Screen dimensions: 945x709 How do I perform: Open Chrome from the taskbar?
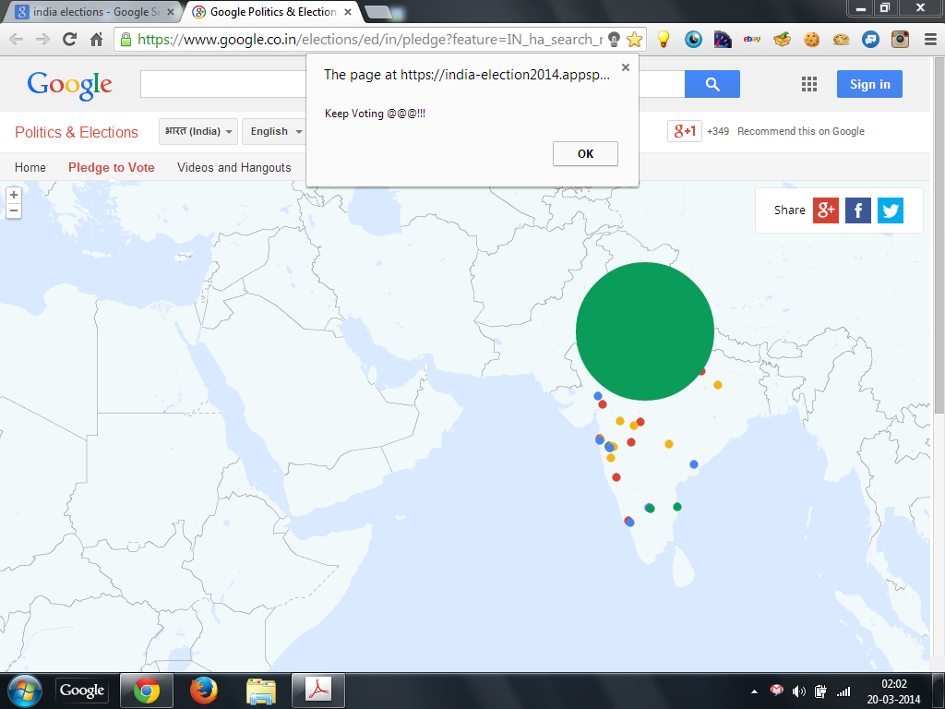(x=147, y=691)
